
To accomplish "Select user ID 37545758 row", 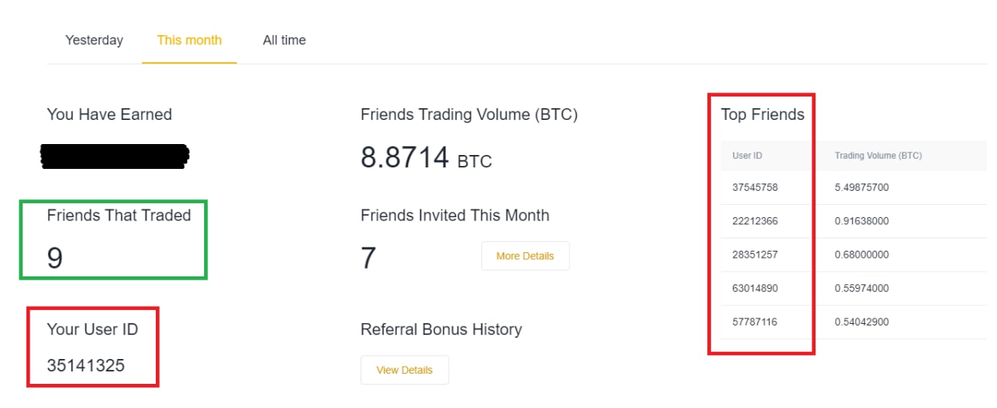I will (755, 188).
